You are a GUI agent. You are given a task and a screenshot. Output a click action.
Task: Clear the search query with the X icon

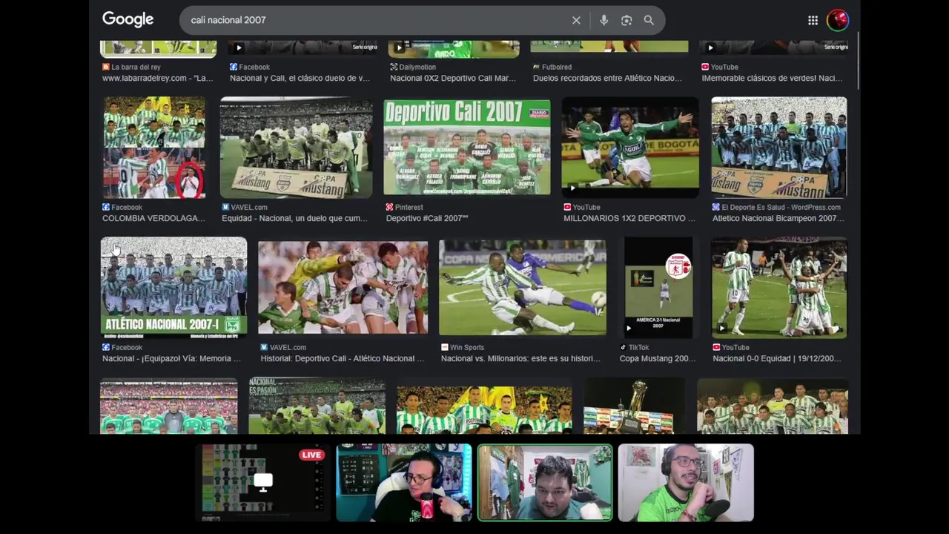[576, 20]
